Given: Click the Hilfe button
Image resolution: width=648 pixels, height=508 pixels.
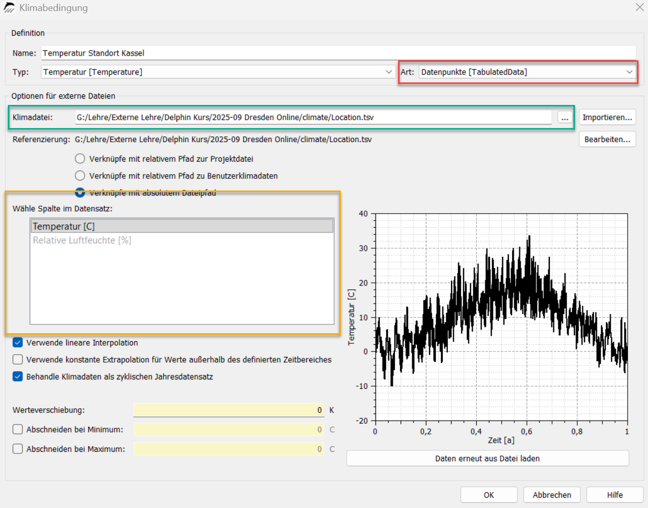Looking at the screenshot, I should (x=615, y=495).
